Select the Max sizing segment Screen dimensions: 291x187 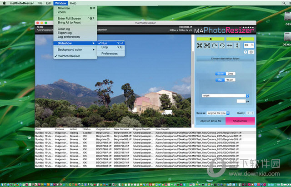[x=220, y=80]
